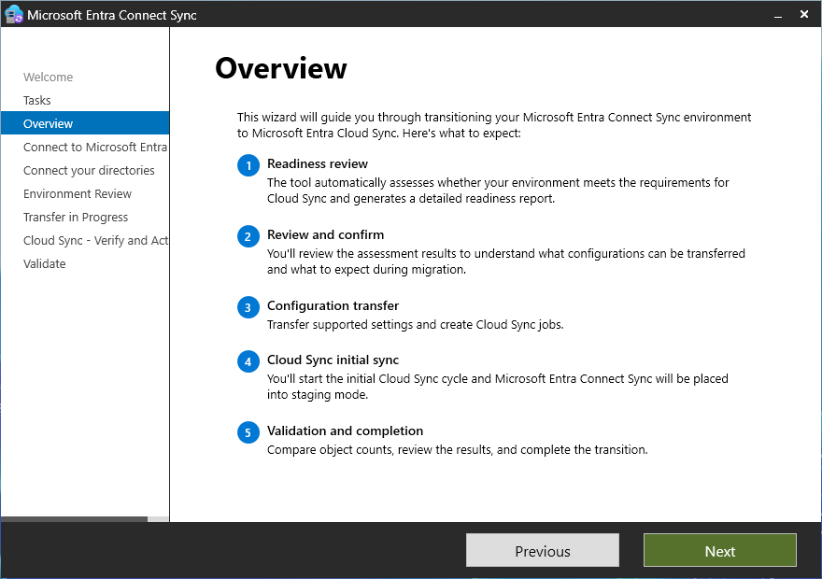Jump to Connect to Microsoft Entra step

(95, 147)
